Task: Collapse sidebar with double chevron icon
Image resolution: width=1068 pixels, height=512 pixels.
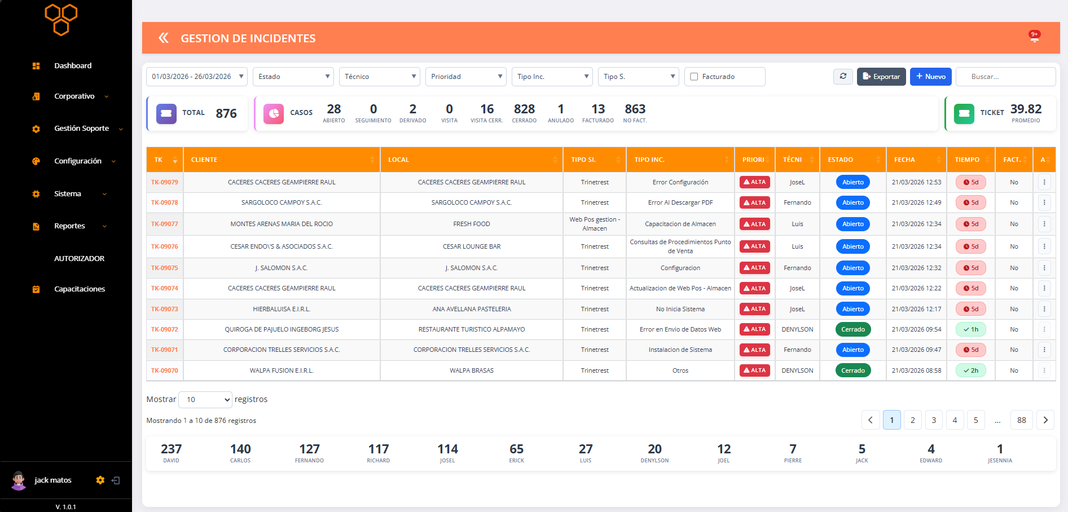Action: pos(164,38)
